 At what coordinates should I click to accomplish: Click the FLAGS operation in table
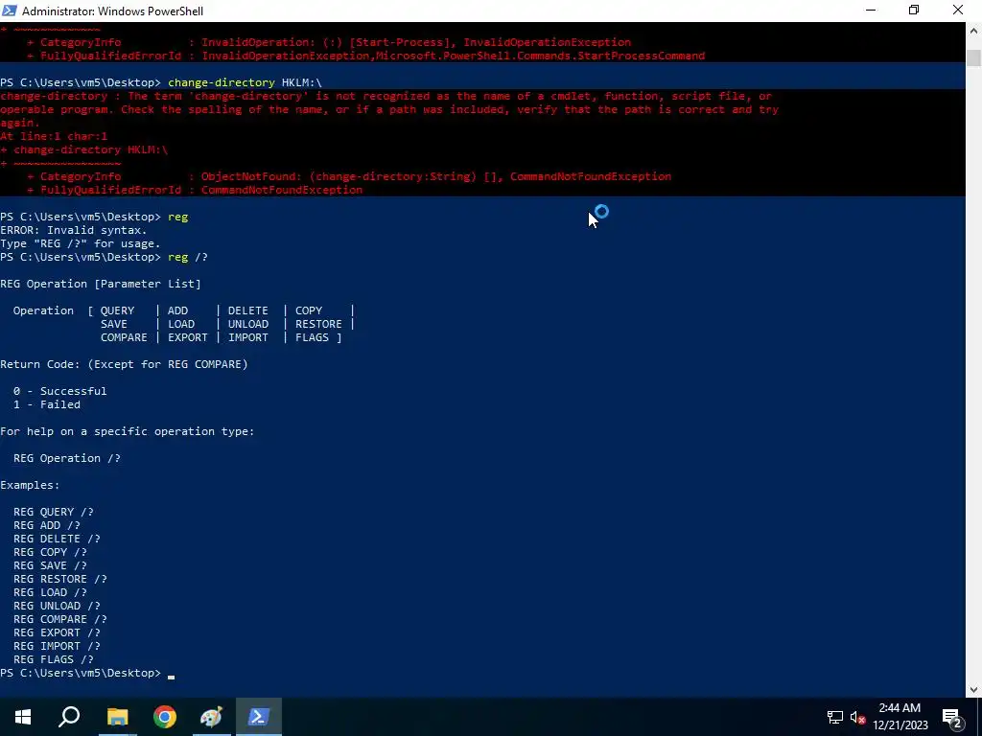tap(312, 338)
